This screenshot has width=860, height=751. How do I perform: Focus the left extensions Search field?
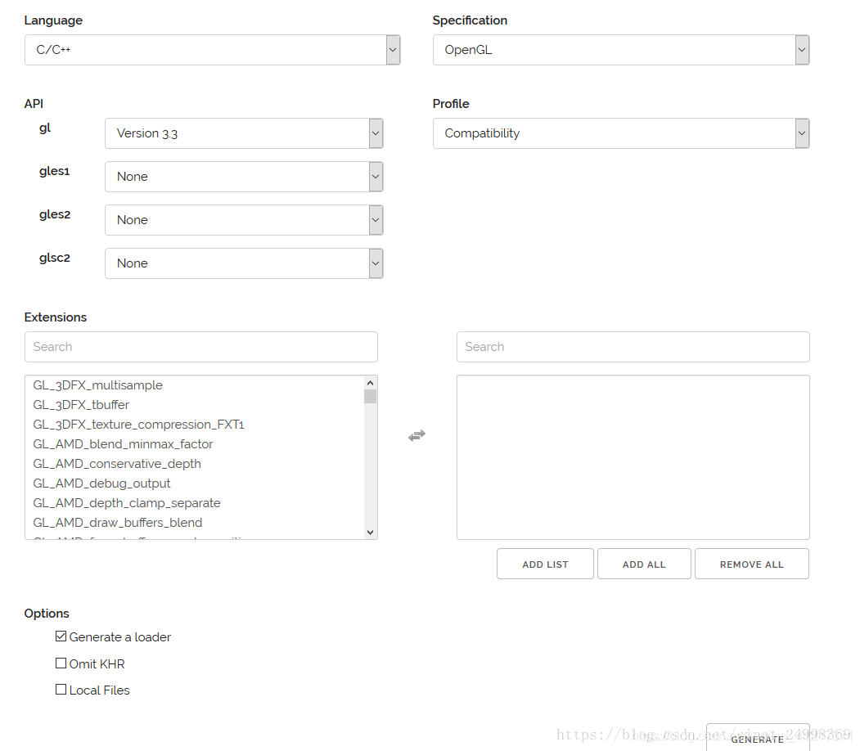coord(201,346)
